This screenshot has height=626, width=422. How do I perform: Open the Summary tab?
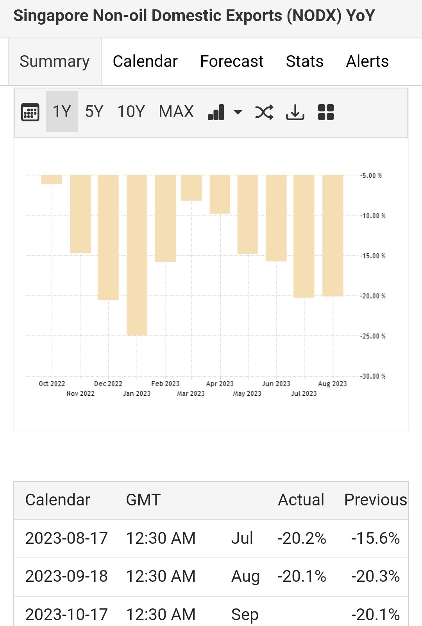[55, 62]
